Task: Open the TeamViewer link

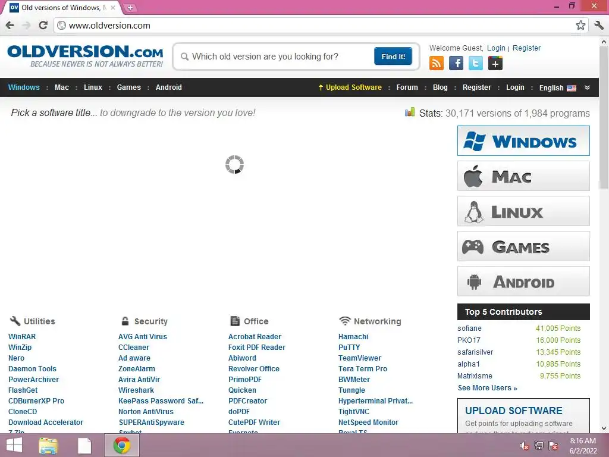Action: (x=360, y=358)
